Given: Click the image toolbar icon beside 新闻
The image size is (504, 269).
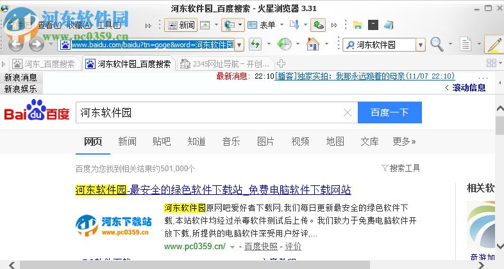Looking at the screenshot, I should click(x=205, y=25).
